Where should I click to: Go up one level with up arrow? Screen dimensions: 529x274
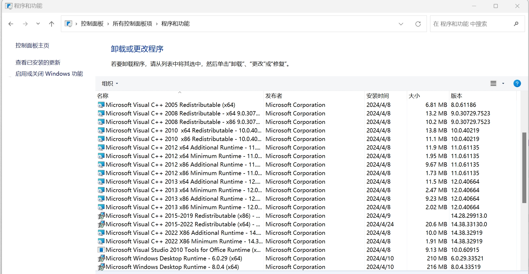[x=52, y=24]
